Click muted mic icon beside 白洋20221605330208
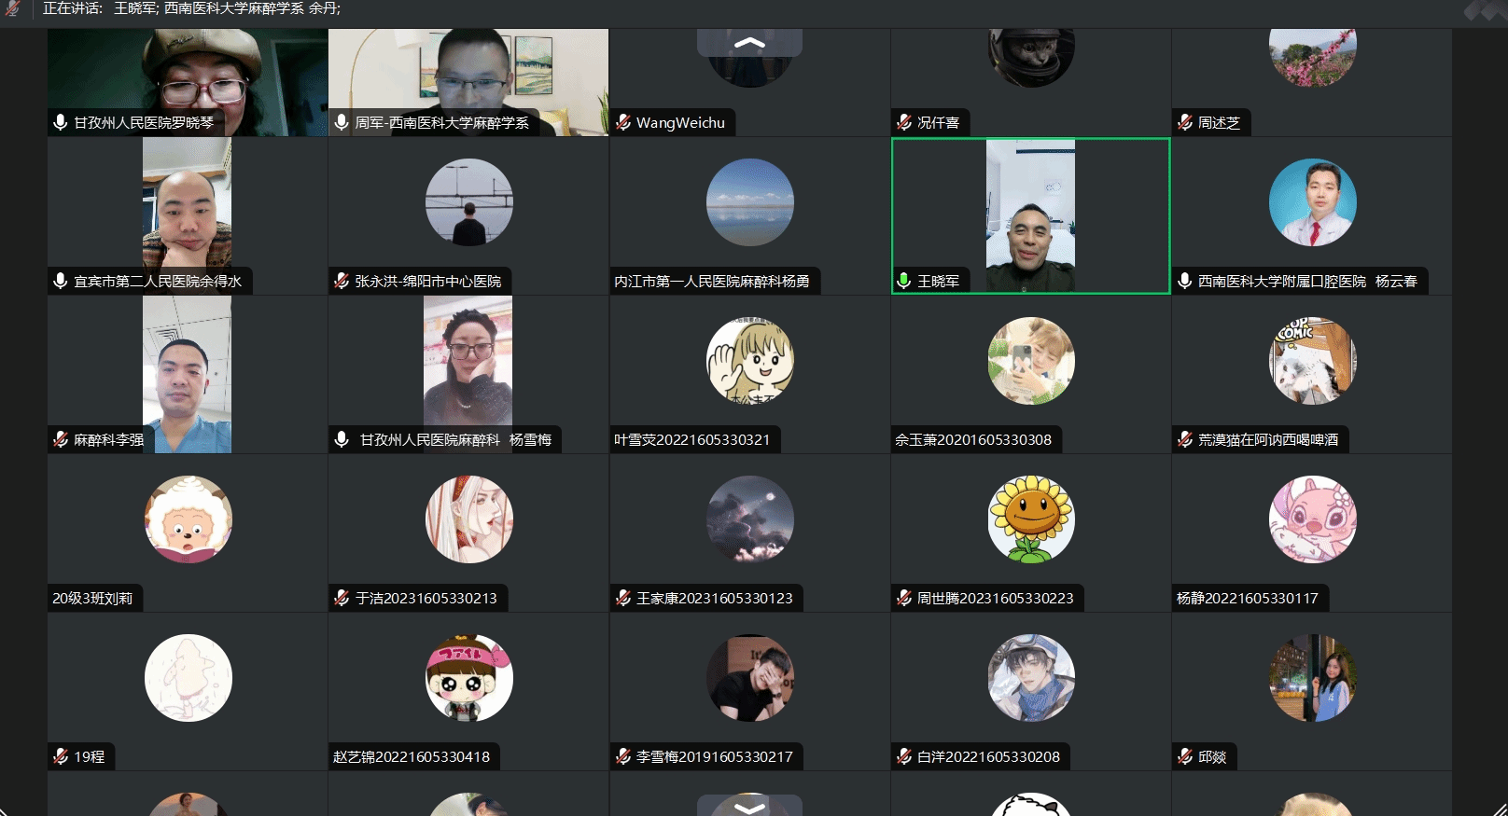 click(x=904, y=756)
